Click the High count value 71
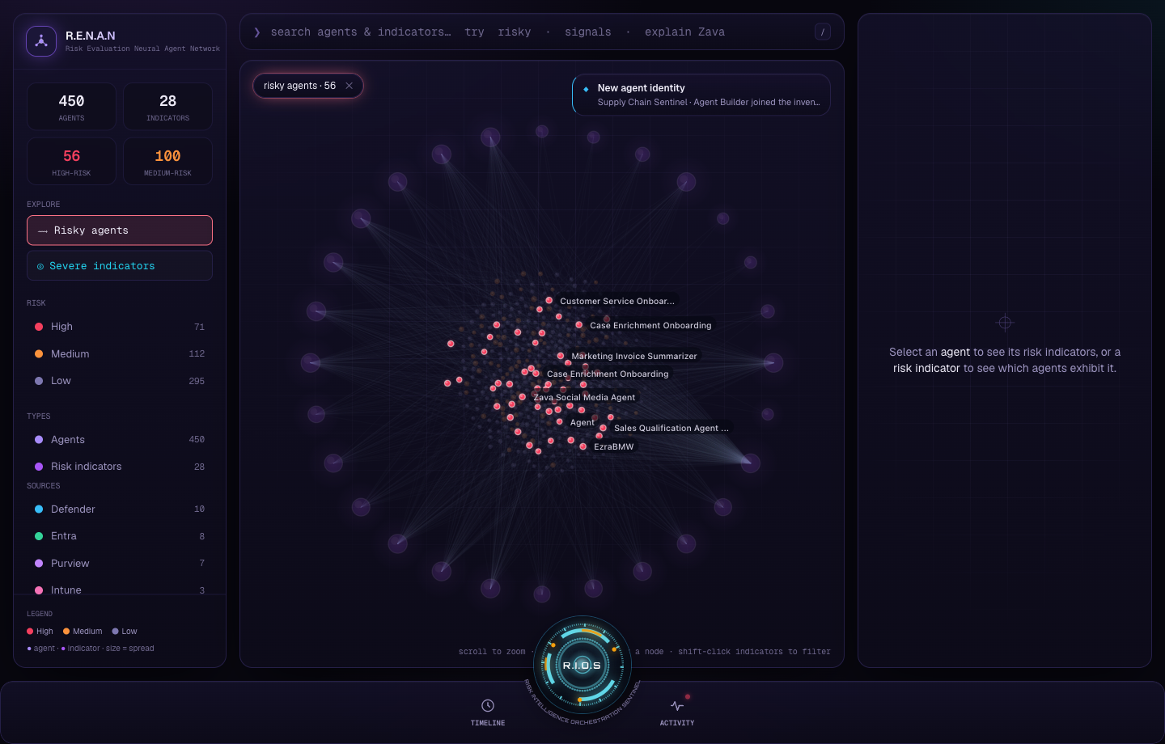1165x744 pixels. [199, 327]
